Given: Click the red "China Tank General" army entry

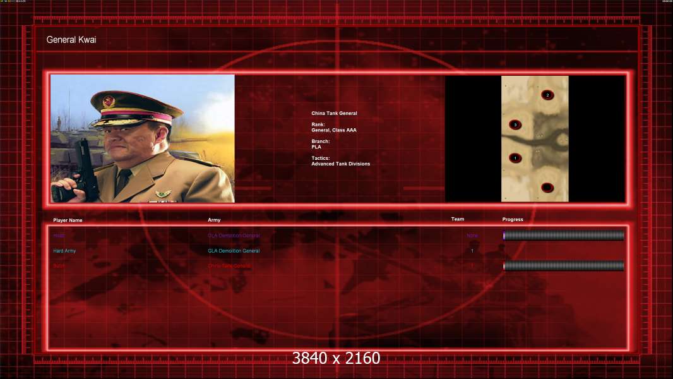Looking at the screenshot, I should pyautogui.click(x=229, y=266).
